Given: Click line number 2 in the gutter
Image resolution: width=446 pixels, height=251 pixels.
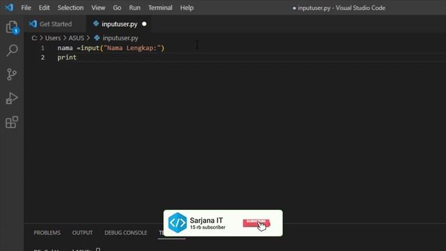Looking at the screenshot, I should tap(43, 57).
